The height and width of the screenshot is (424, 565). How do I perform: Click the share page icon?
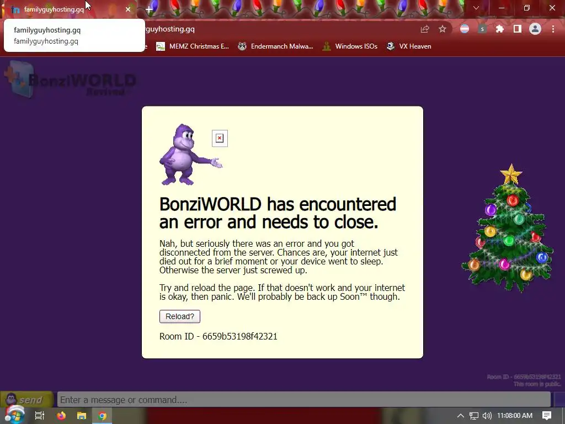pos(425,29)
